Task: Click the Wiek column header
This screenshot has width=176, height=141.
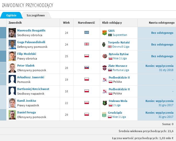Action: 66,23
